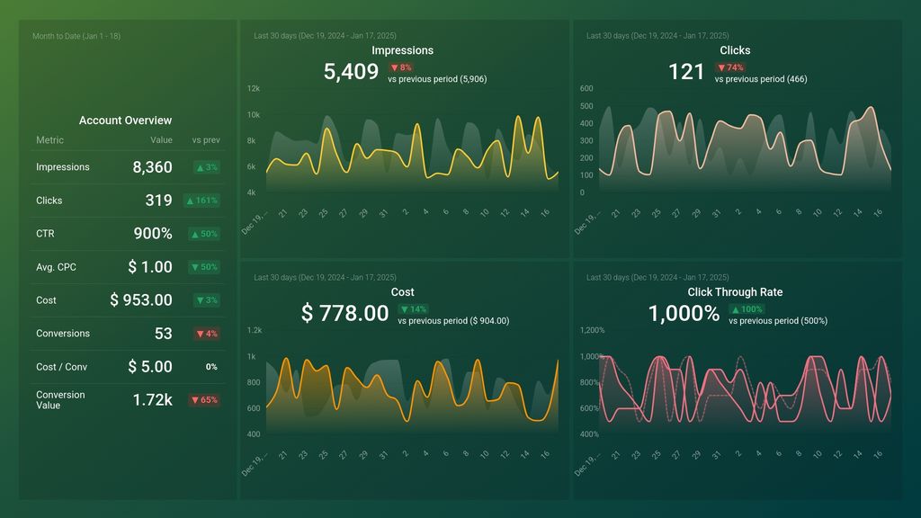Click the Conversions row label
The width and height of the screenshot is (921, 518).
pos(63,334)
